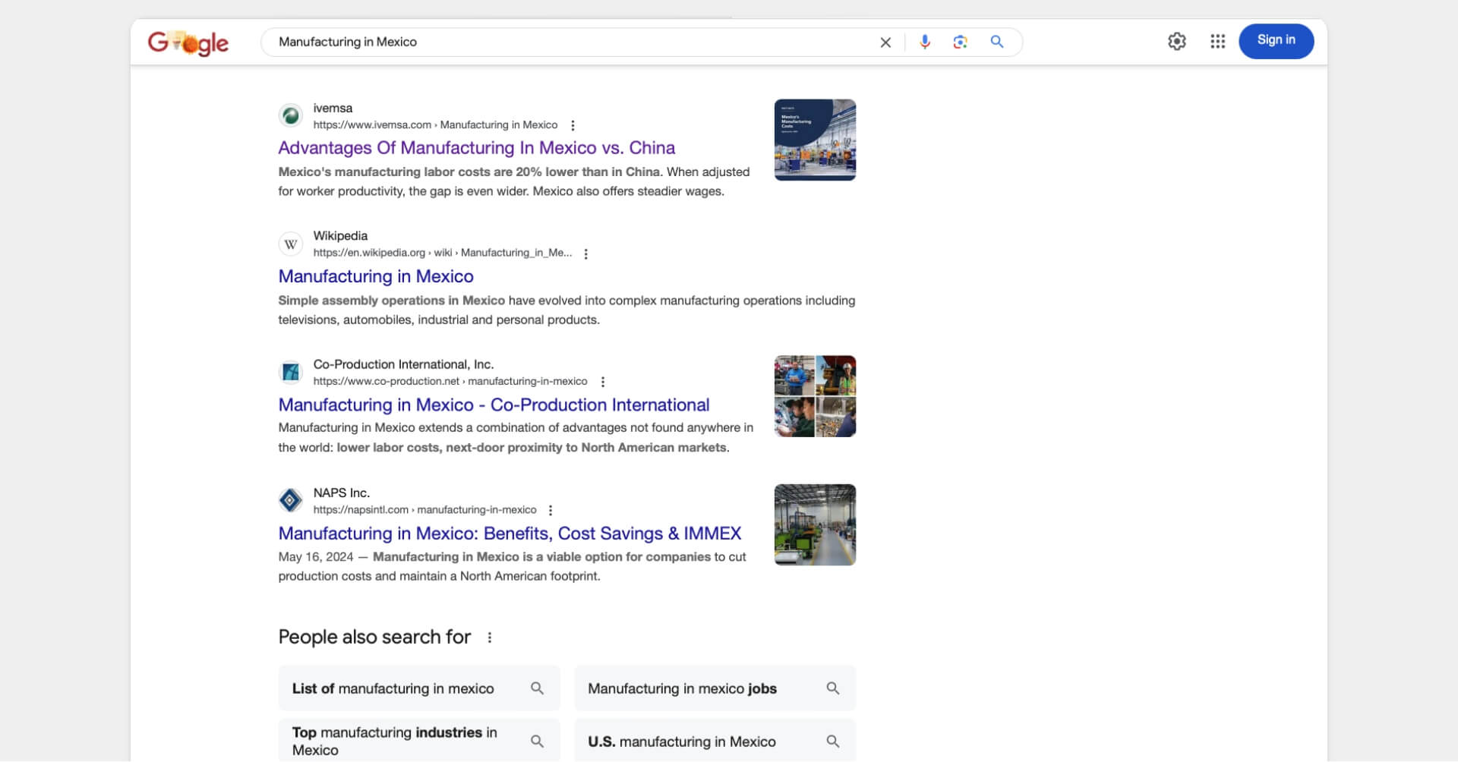Open more options for Co-Production result

(x=602, y=382)
